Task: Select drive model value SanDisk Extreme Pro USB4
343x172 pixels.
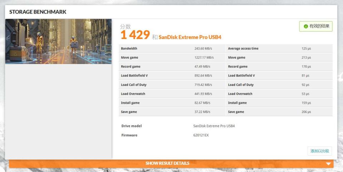Action: (x=214, y=126)
